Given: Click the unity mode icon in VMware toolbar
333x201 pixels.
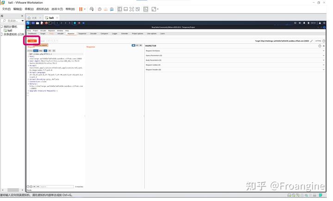Looking at the screenshot, I should 138,9.
